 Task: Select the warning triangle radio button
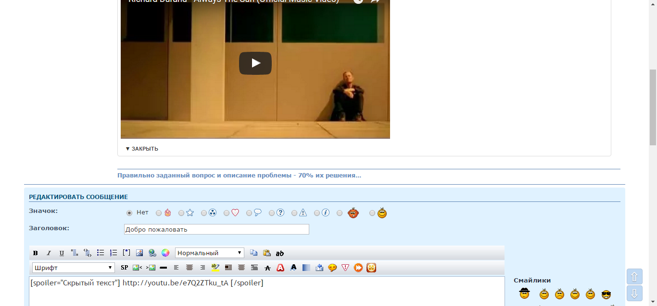pos(294,213)
